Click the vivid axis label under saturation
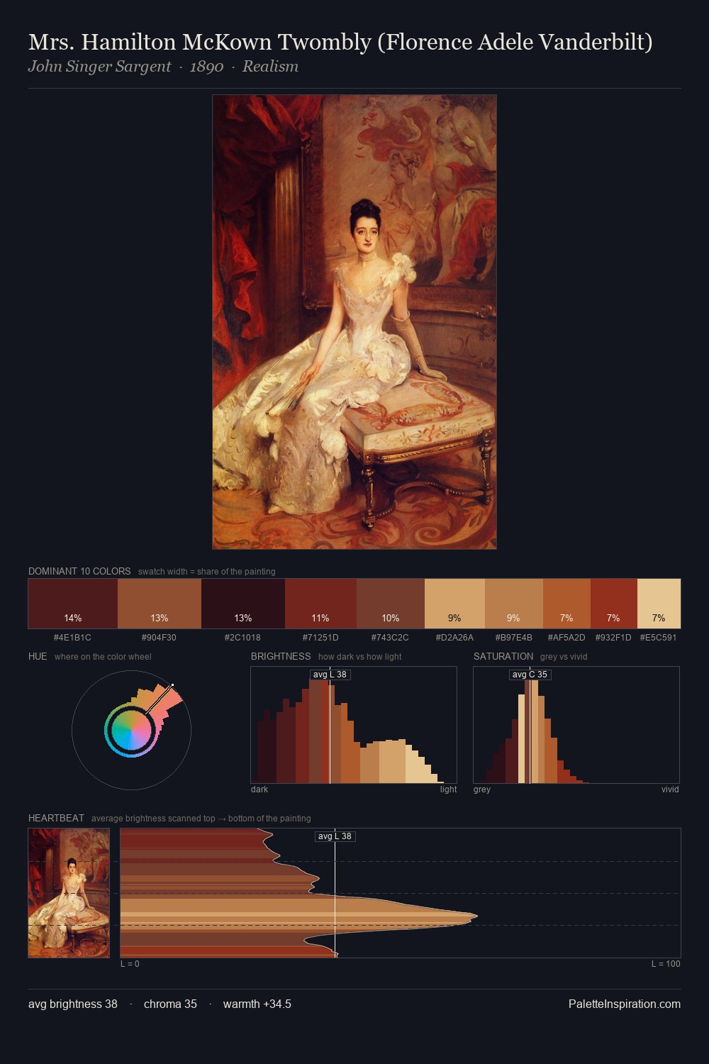The height and width of the screenshot is (1064, 709). pyautogui.click(x=670, y=789)
